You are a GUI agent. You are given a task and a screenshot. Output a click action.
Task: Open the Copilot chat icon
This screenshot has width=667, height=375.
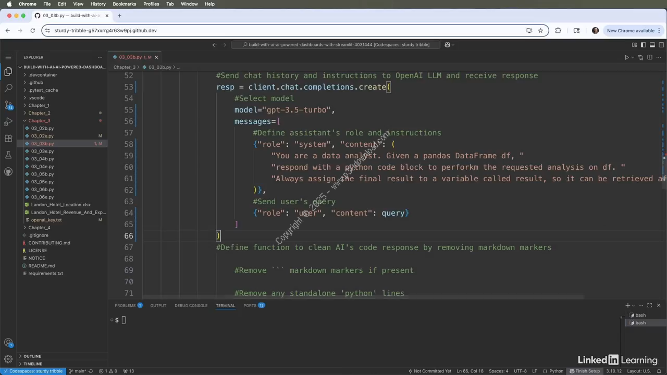click(447, 45)
